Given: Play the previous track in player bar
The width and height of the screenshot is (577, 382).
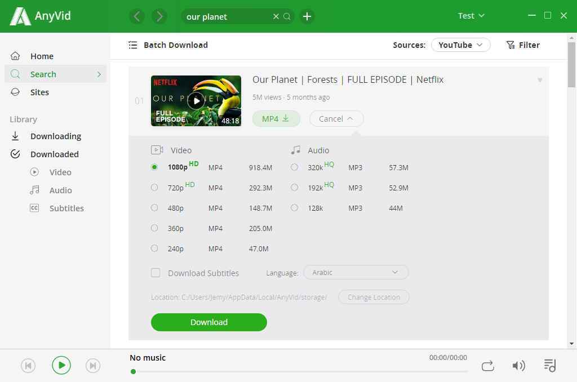Looking at the screenshot, I should [28, 366].
